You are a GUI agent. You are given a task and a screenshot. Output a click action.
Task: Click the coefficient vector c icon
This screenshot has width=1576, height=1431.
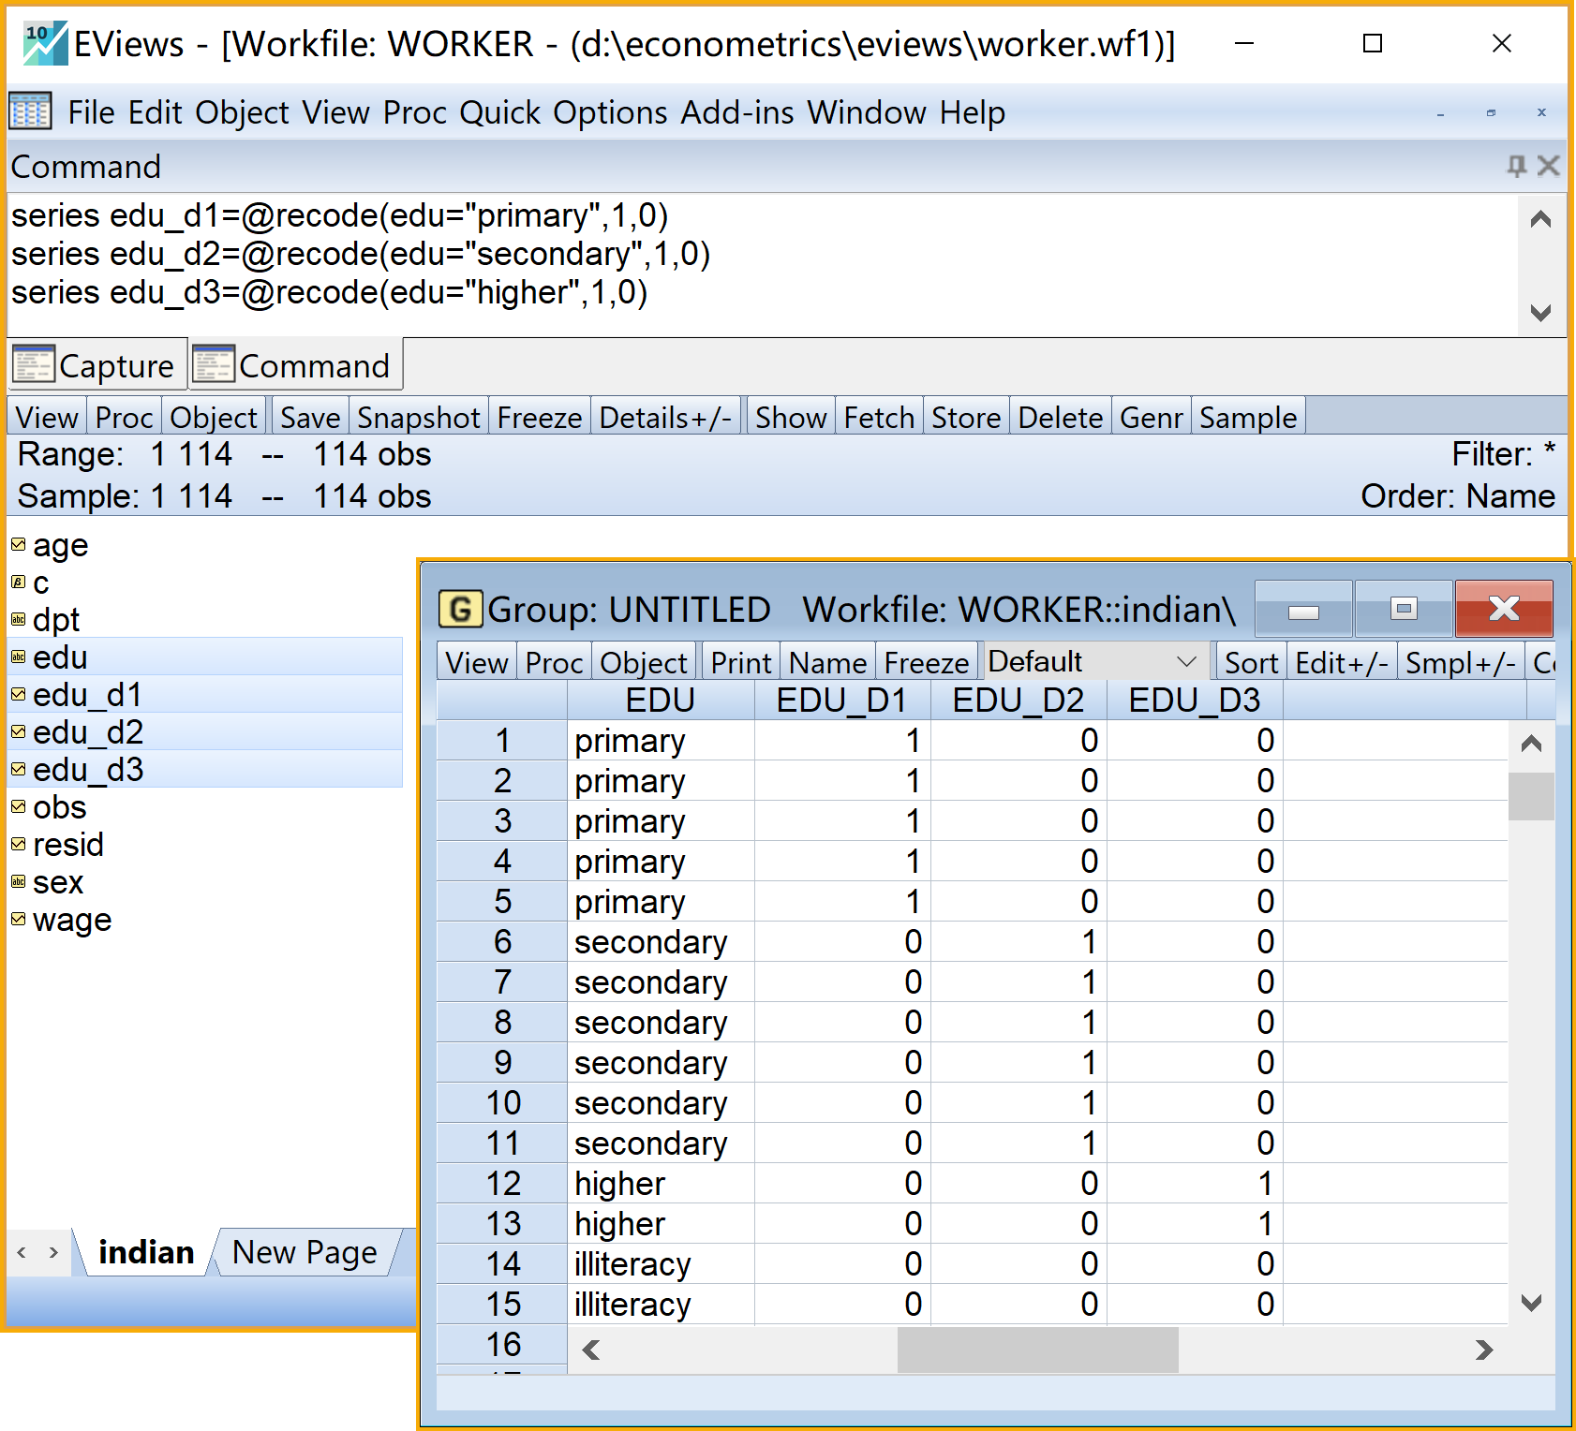point(18,583)
